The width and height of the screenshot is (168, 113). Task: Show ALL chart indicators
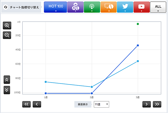point(158,7)
